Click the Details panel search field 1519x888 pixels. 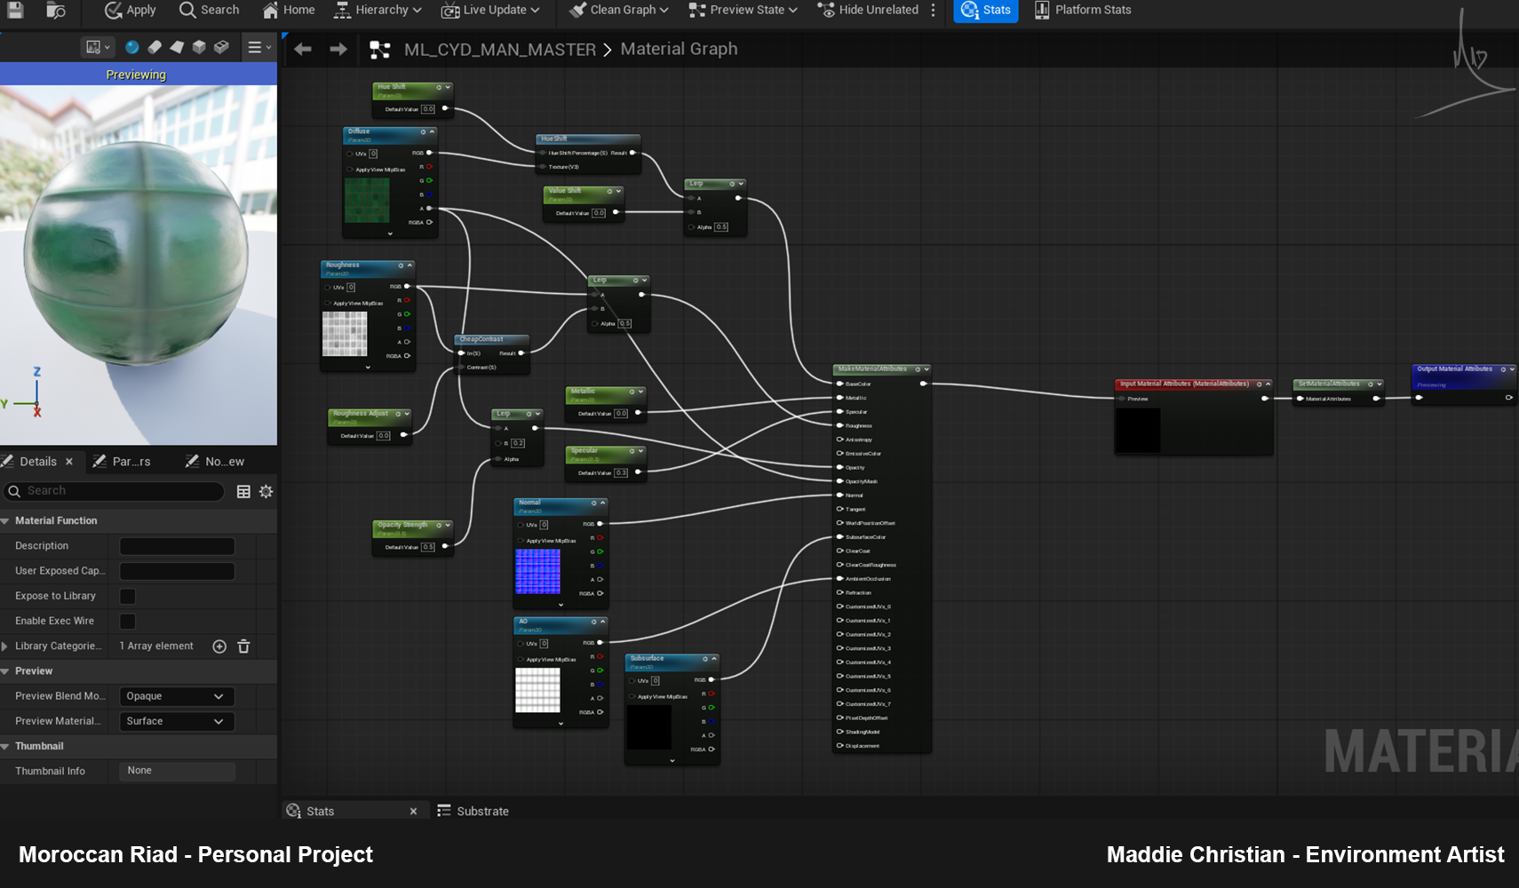[113, 491]
